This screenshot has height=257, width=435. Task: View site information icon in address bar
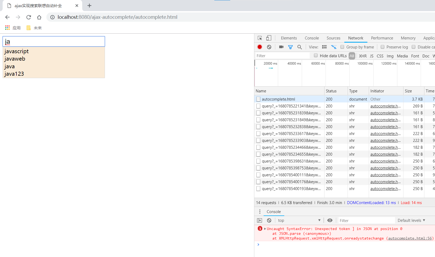52,17
